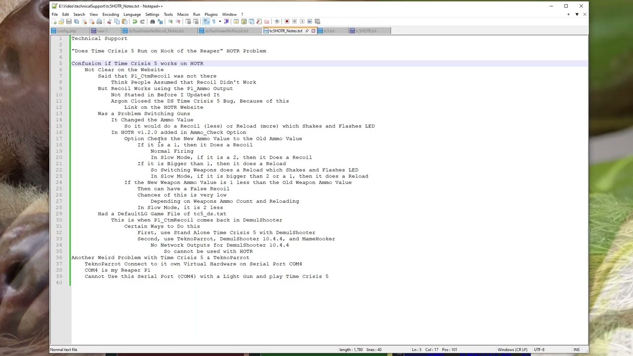The image size is (633, 356).
Task: Open the Document Map toolbar icon
Action: (x=244, y=21)
